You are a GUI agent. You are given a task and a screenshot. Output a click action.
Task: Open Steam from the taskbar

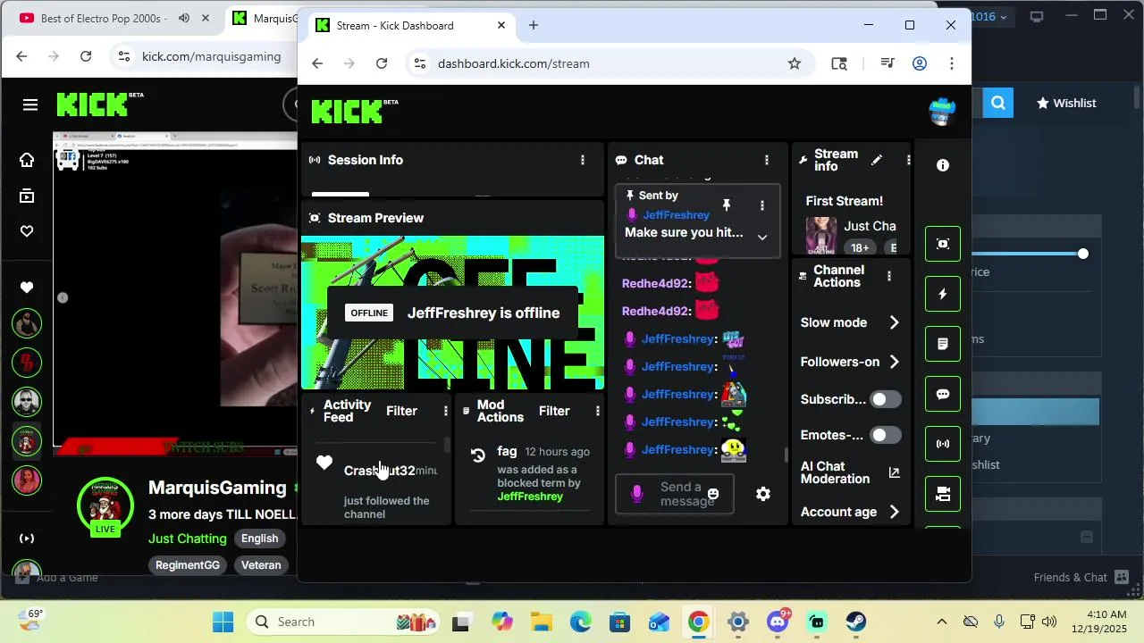855,622
